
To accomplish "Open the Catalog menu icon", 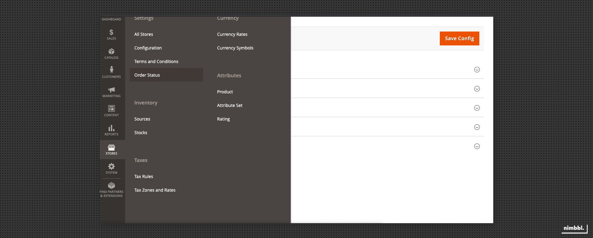I will (x=111, y=51).
